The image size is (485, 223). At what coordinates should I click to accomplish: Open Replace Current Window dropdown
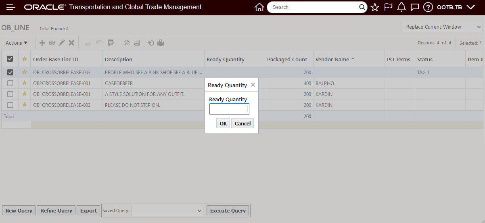point(443,27)
